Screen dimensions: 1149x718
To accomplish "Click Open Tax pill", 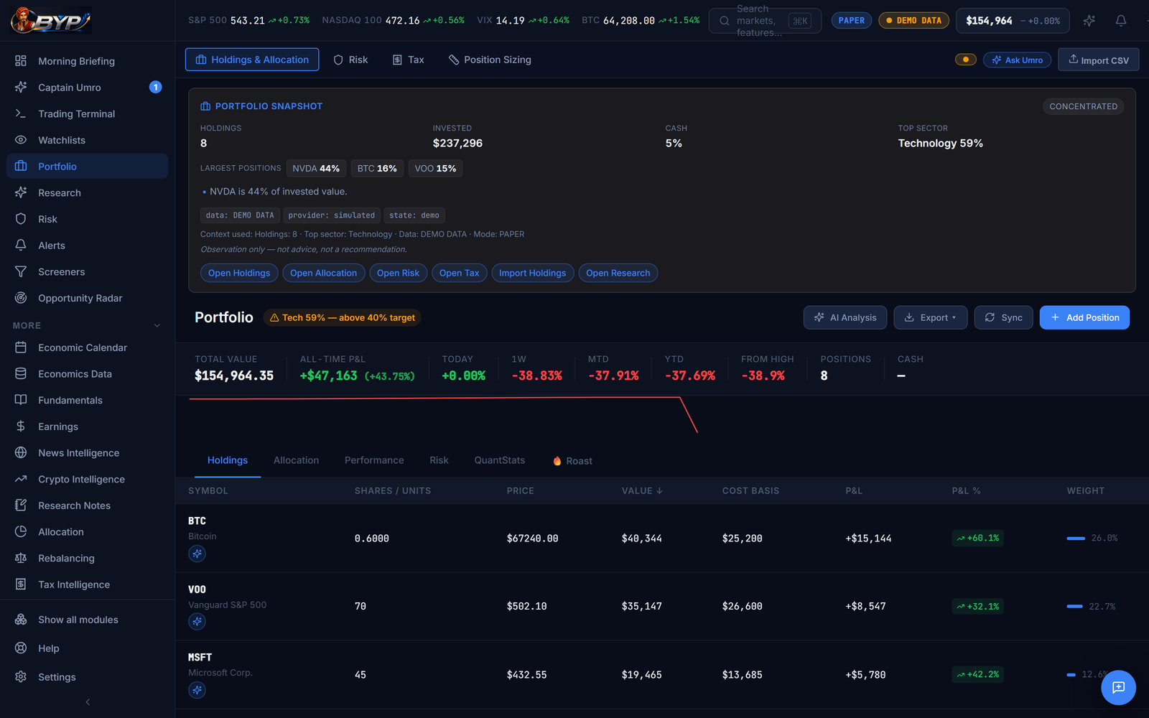I will click(x=459, y=273).
